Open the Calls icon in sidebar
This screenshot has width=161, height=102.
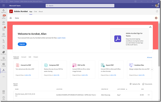point(3,41)
